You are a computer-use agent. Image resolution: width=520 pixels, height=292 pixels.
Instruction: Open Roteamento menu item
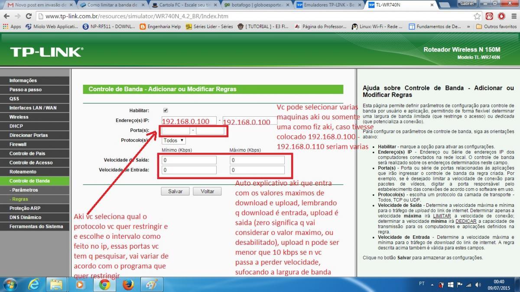coord(35,171)
